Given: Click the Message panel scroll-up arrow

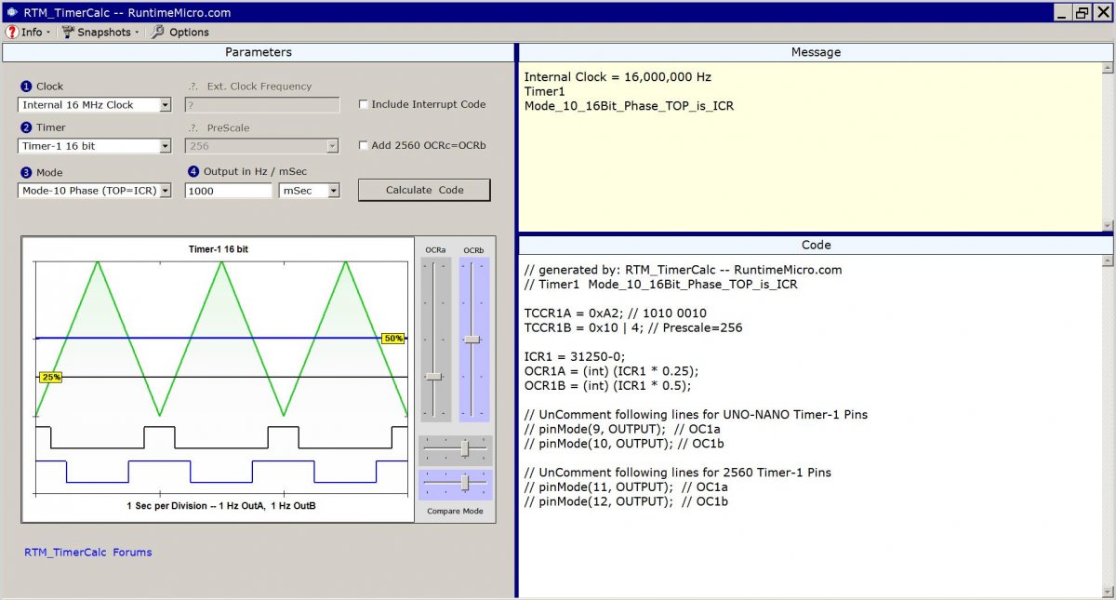Looking at the screenshot, I should [x=1107, y=68].
